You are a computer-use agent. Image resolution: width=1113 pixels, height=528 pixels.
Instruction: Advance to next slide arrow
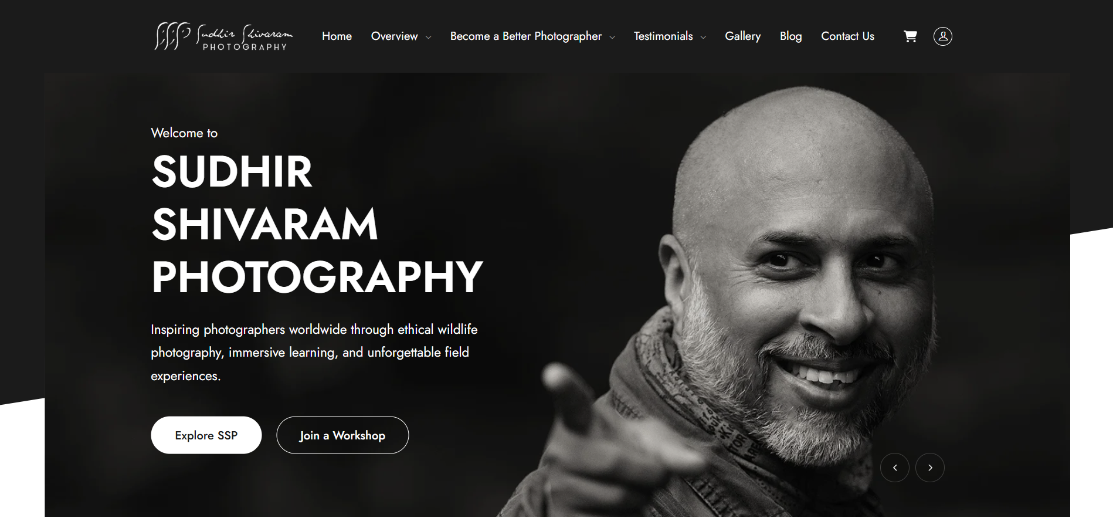click(x=929, y=468)
